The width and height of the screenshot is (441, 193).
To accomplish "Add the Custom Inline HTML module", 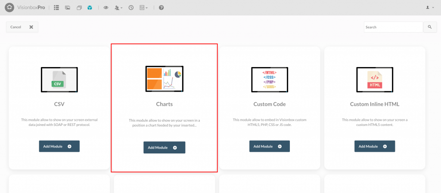I will click(375, 147).
